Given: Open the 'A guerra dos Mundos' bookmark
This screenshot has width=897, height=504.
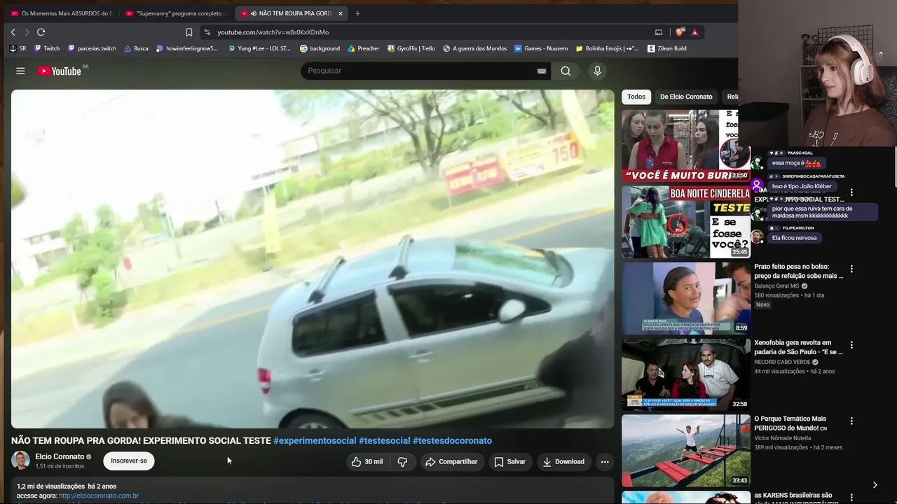Looking at the screenshot, I should pyautogui.click(x=474, y=49).
